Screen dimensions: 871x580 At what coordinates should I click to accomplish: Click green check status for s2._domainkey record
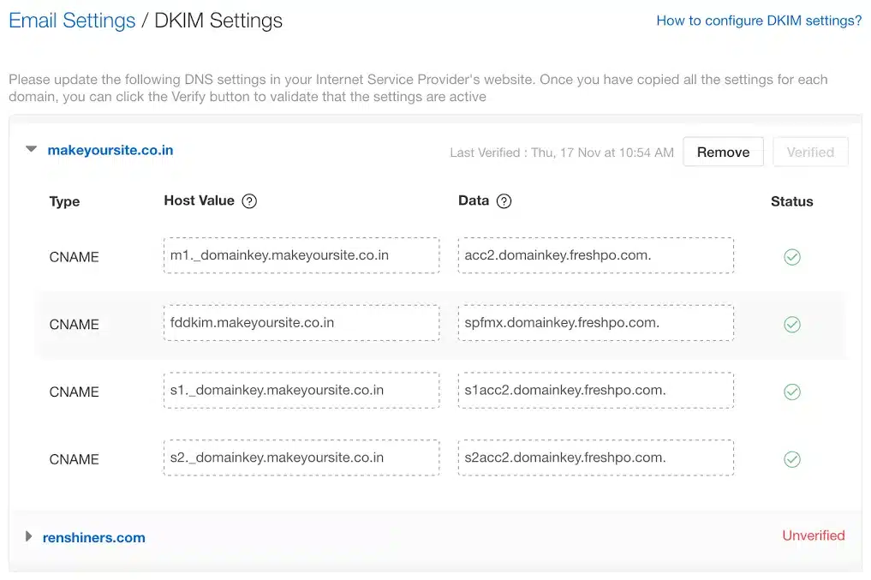coord(792,459)
